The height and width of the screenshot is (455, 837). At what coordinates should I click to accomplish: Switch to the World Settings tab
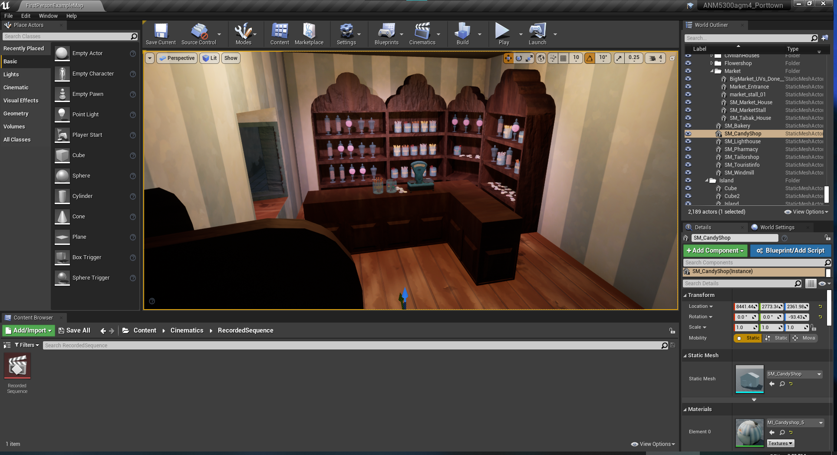tap(777, 227)
